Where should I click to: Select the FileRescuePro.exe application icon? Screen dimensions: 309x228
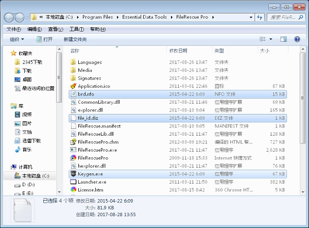point(73,150)
